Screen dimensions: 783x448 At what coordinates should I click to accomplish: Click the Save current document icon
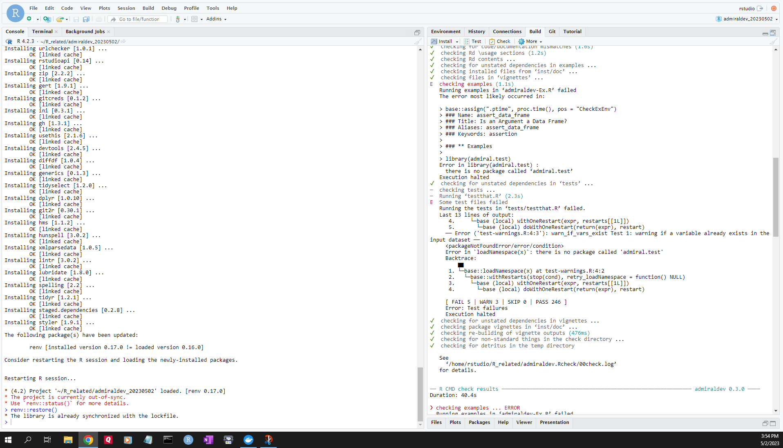pyautogui.click(x=76, y=19)
